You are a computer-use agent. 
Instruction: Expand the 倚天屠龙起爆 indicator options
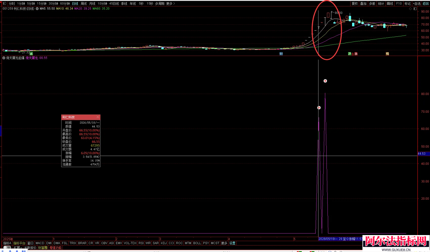point(4,58)
